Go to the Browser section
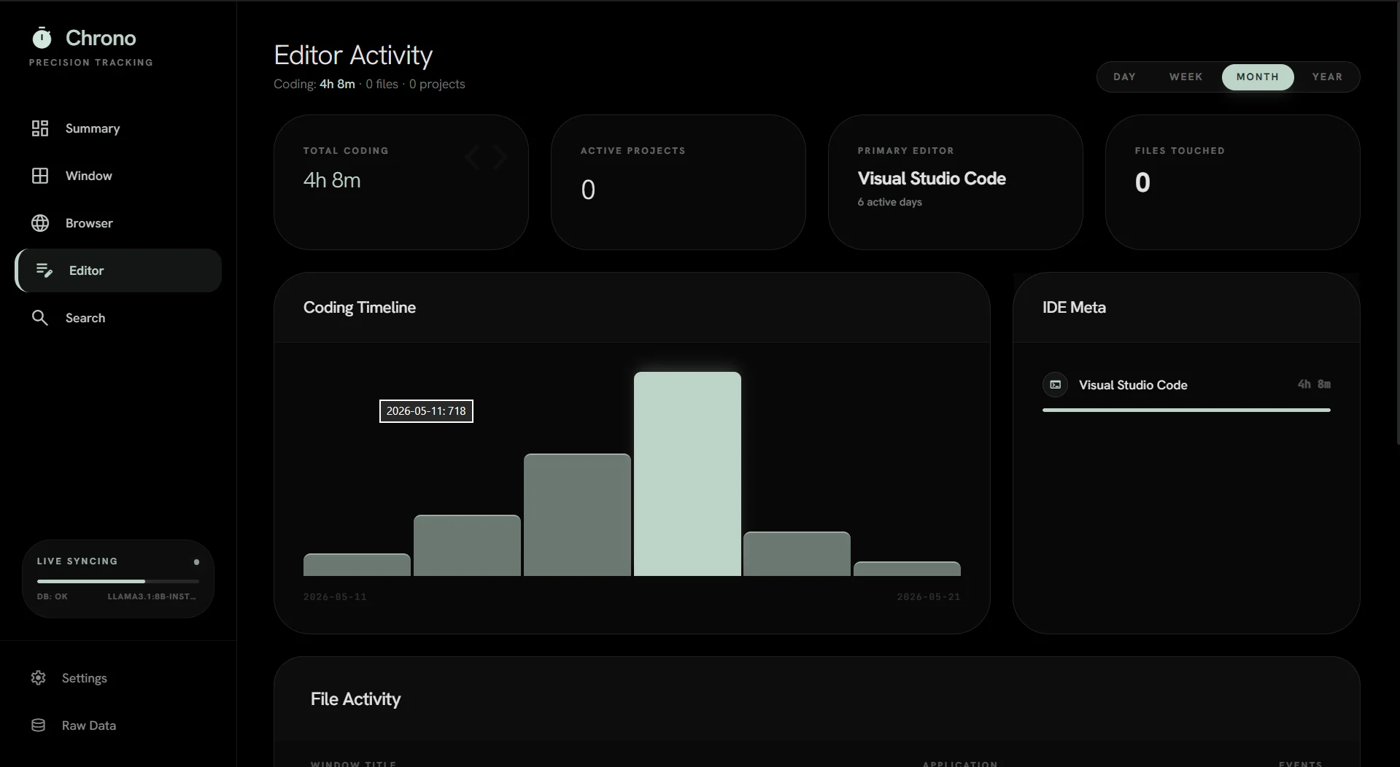This screenshot has width=1400, height=767. point(118,223)
